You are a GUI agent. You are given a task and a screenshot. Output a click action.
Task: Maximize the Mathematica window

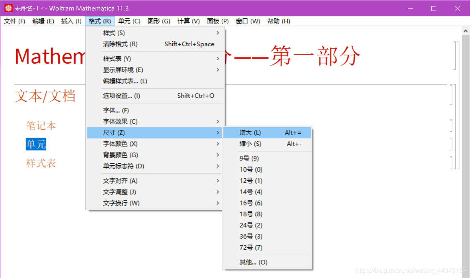click(x=434, y=9)
